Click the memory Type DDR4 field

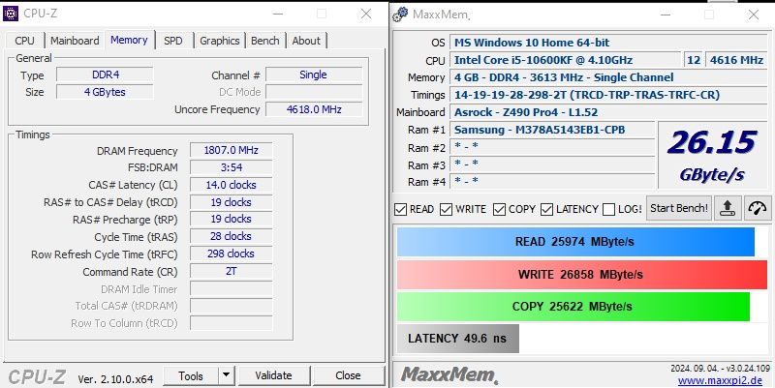coord(105,75)
